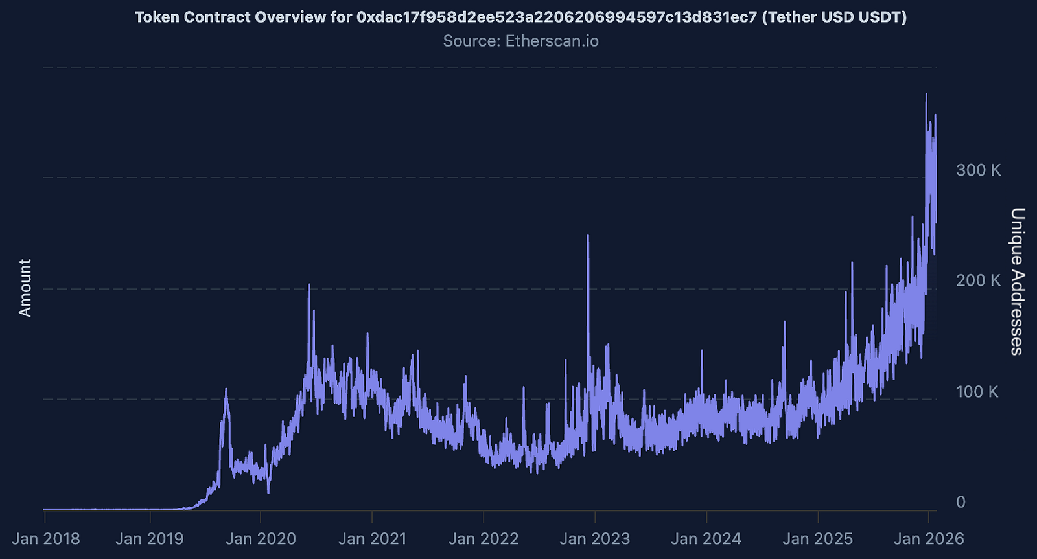Click the 200 K y-axis tick label
Screen dimensions: 1037x559
(x=978, y=280)
